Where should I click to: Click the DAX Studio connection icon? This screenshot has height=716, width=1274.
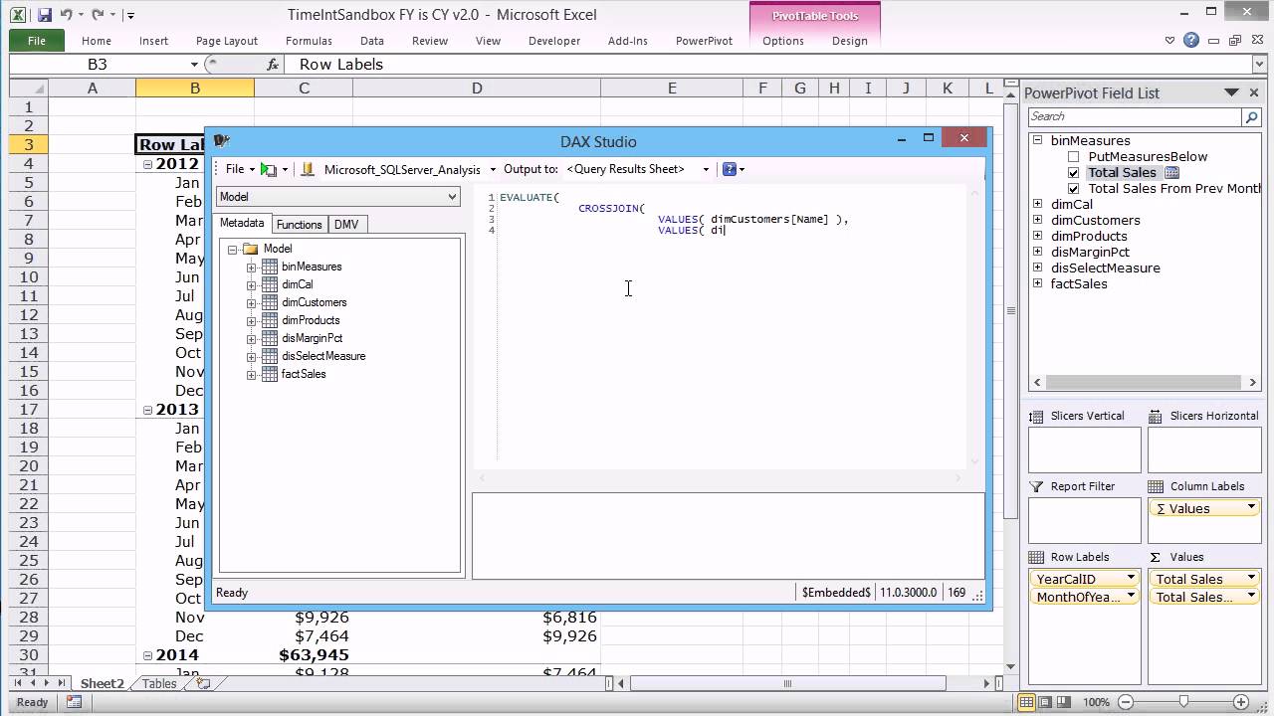point(308,169)
